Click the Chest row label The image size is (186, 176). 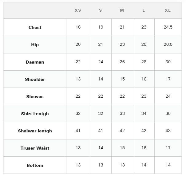click(35, 27)
